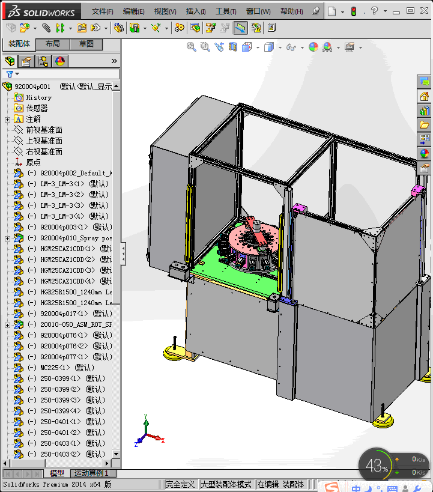Open the Move Component tool

click(x=95, y=28)
